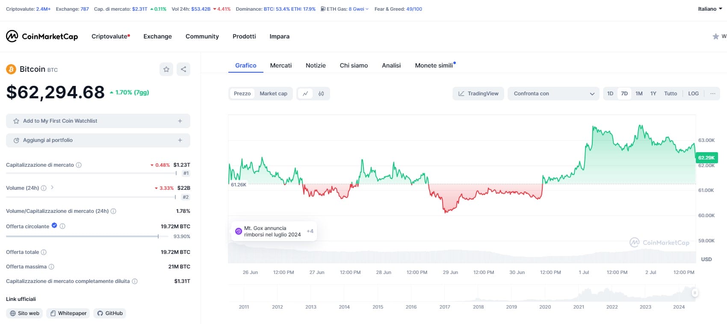The image size is (727, 324).
Task: Toggle the LOG scale on chart
Action: point(693,94)
